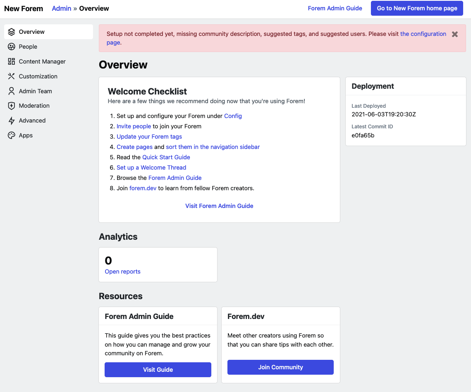Open the Apps sidebar item

tap(49, 135)
